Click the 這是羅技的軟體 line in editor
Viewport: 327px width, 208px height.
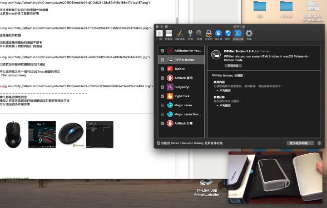point(10,35)
